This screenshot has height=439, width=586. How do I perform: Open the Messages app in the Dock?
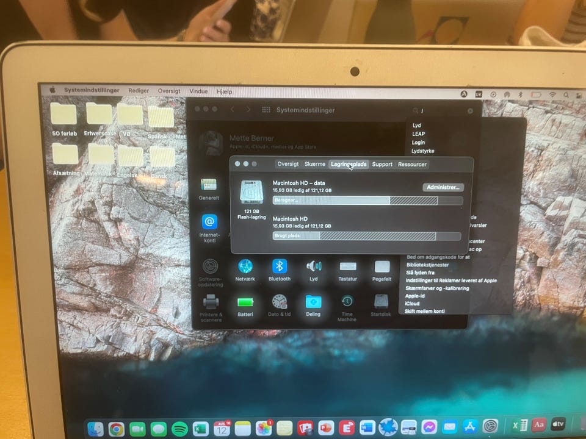159,429
